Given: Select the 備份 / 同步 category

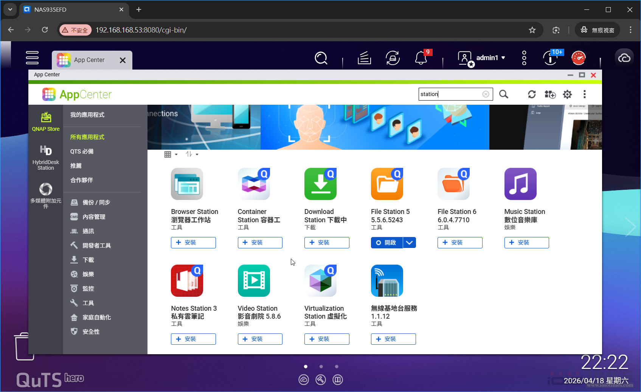Looking at the screenshot, I should click(x=96, y=203).
